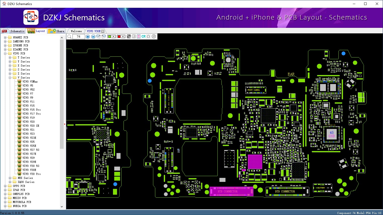Expand the HUAWEI PCB folder
Screen dimensions: 383x215
coord(5,37)
